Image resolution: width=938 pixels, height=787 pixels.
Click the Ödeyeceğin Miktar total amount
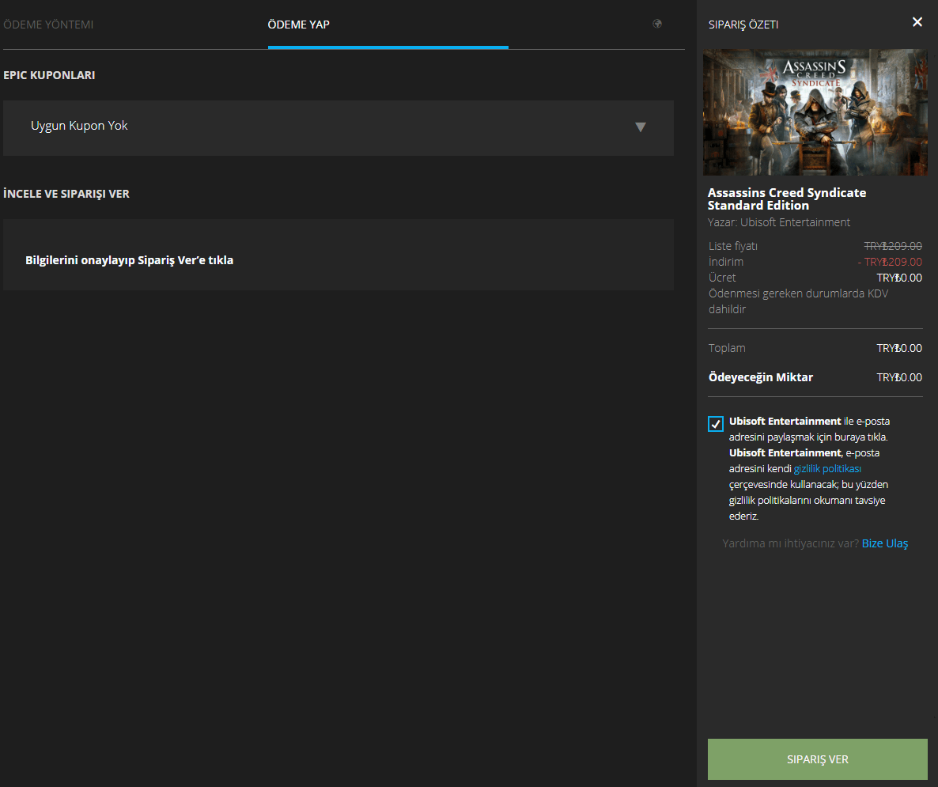click(x=899, y=377)
